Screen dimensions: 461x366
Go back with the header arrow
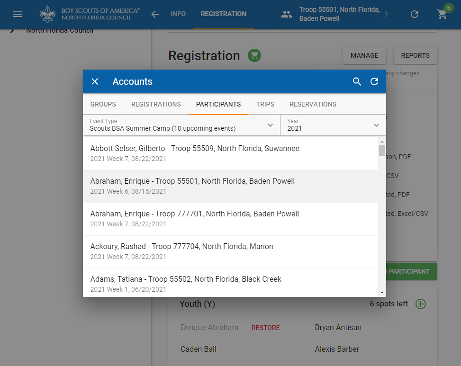pyautogui.click(x=155, y=14)
